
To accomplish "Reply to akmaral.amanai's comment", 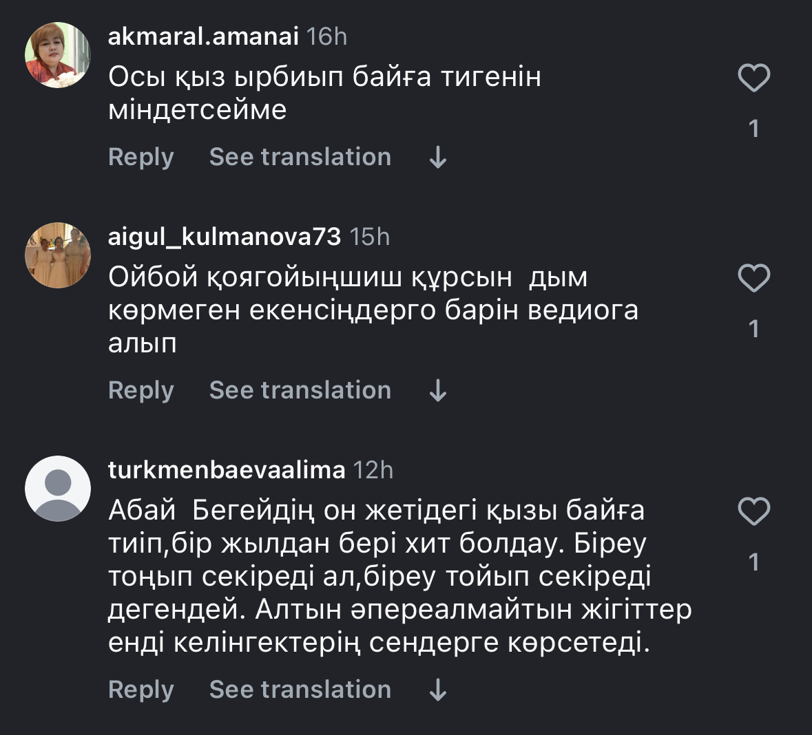I will (141, 157).
